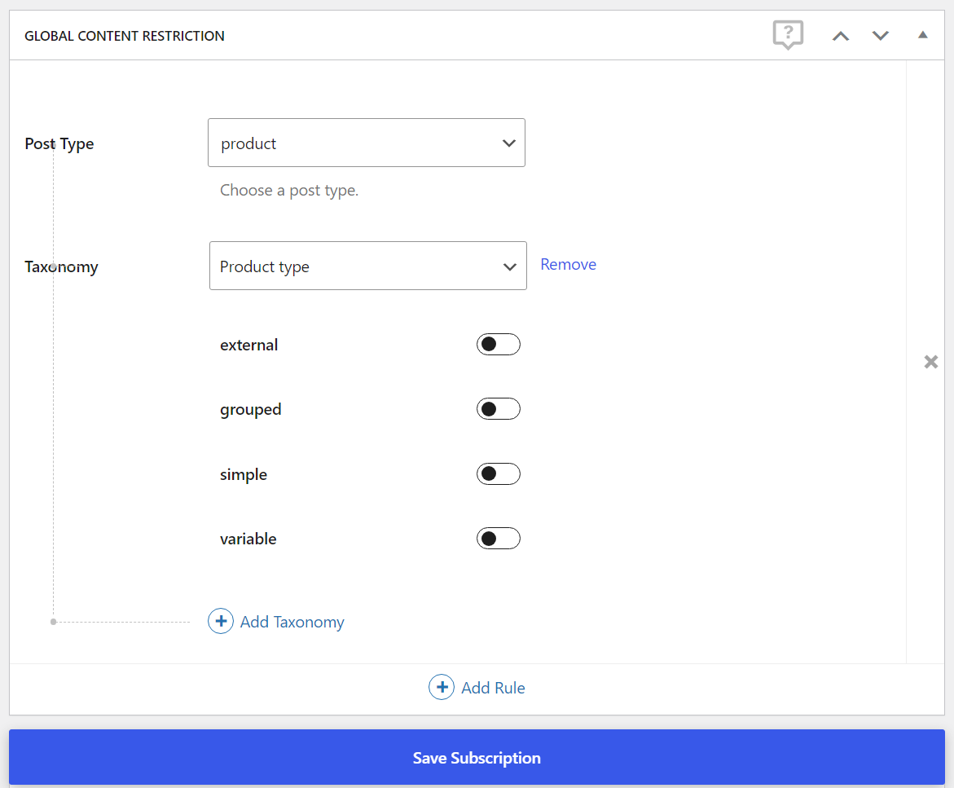Click the 'grouped' label text
This screenshot has height=788, width=954.
coord(251,410)
